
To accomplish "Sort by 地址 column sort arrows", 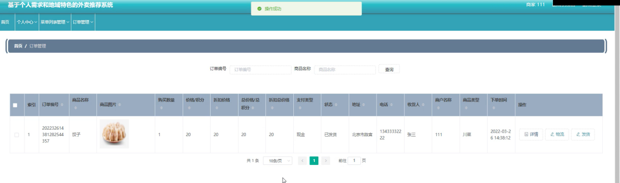I will 364,105.
